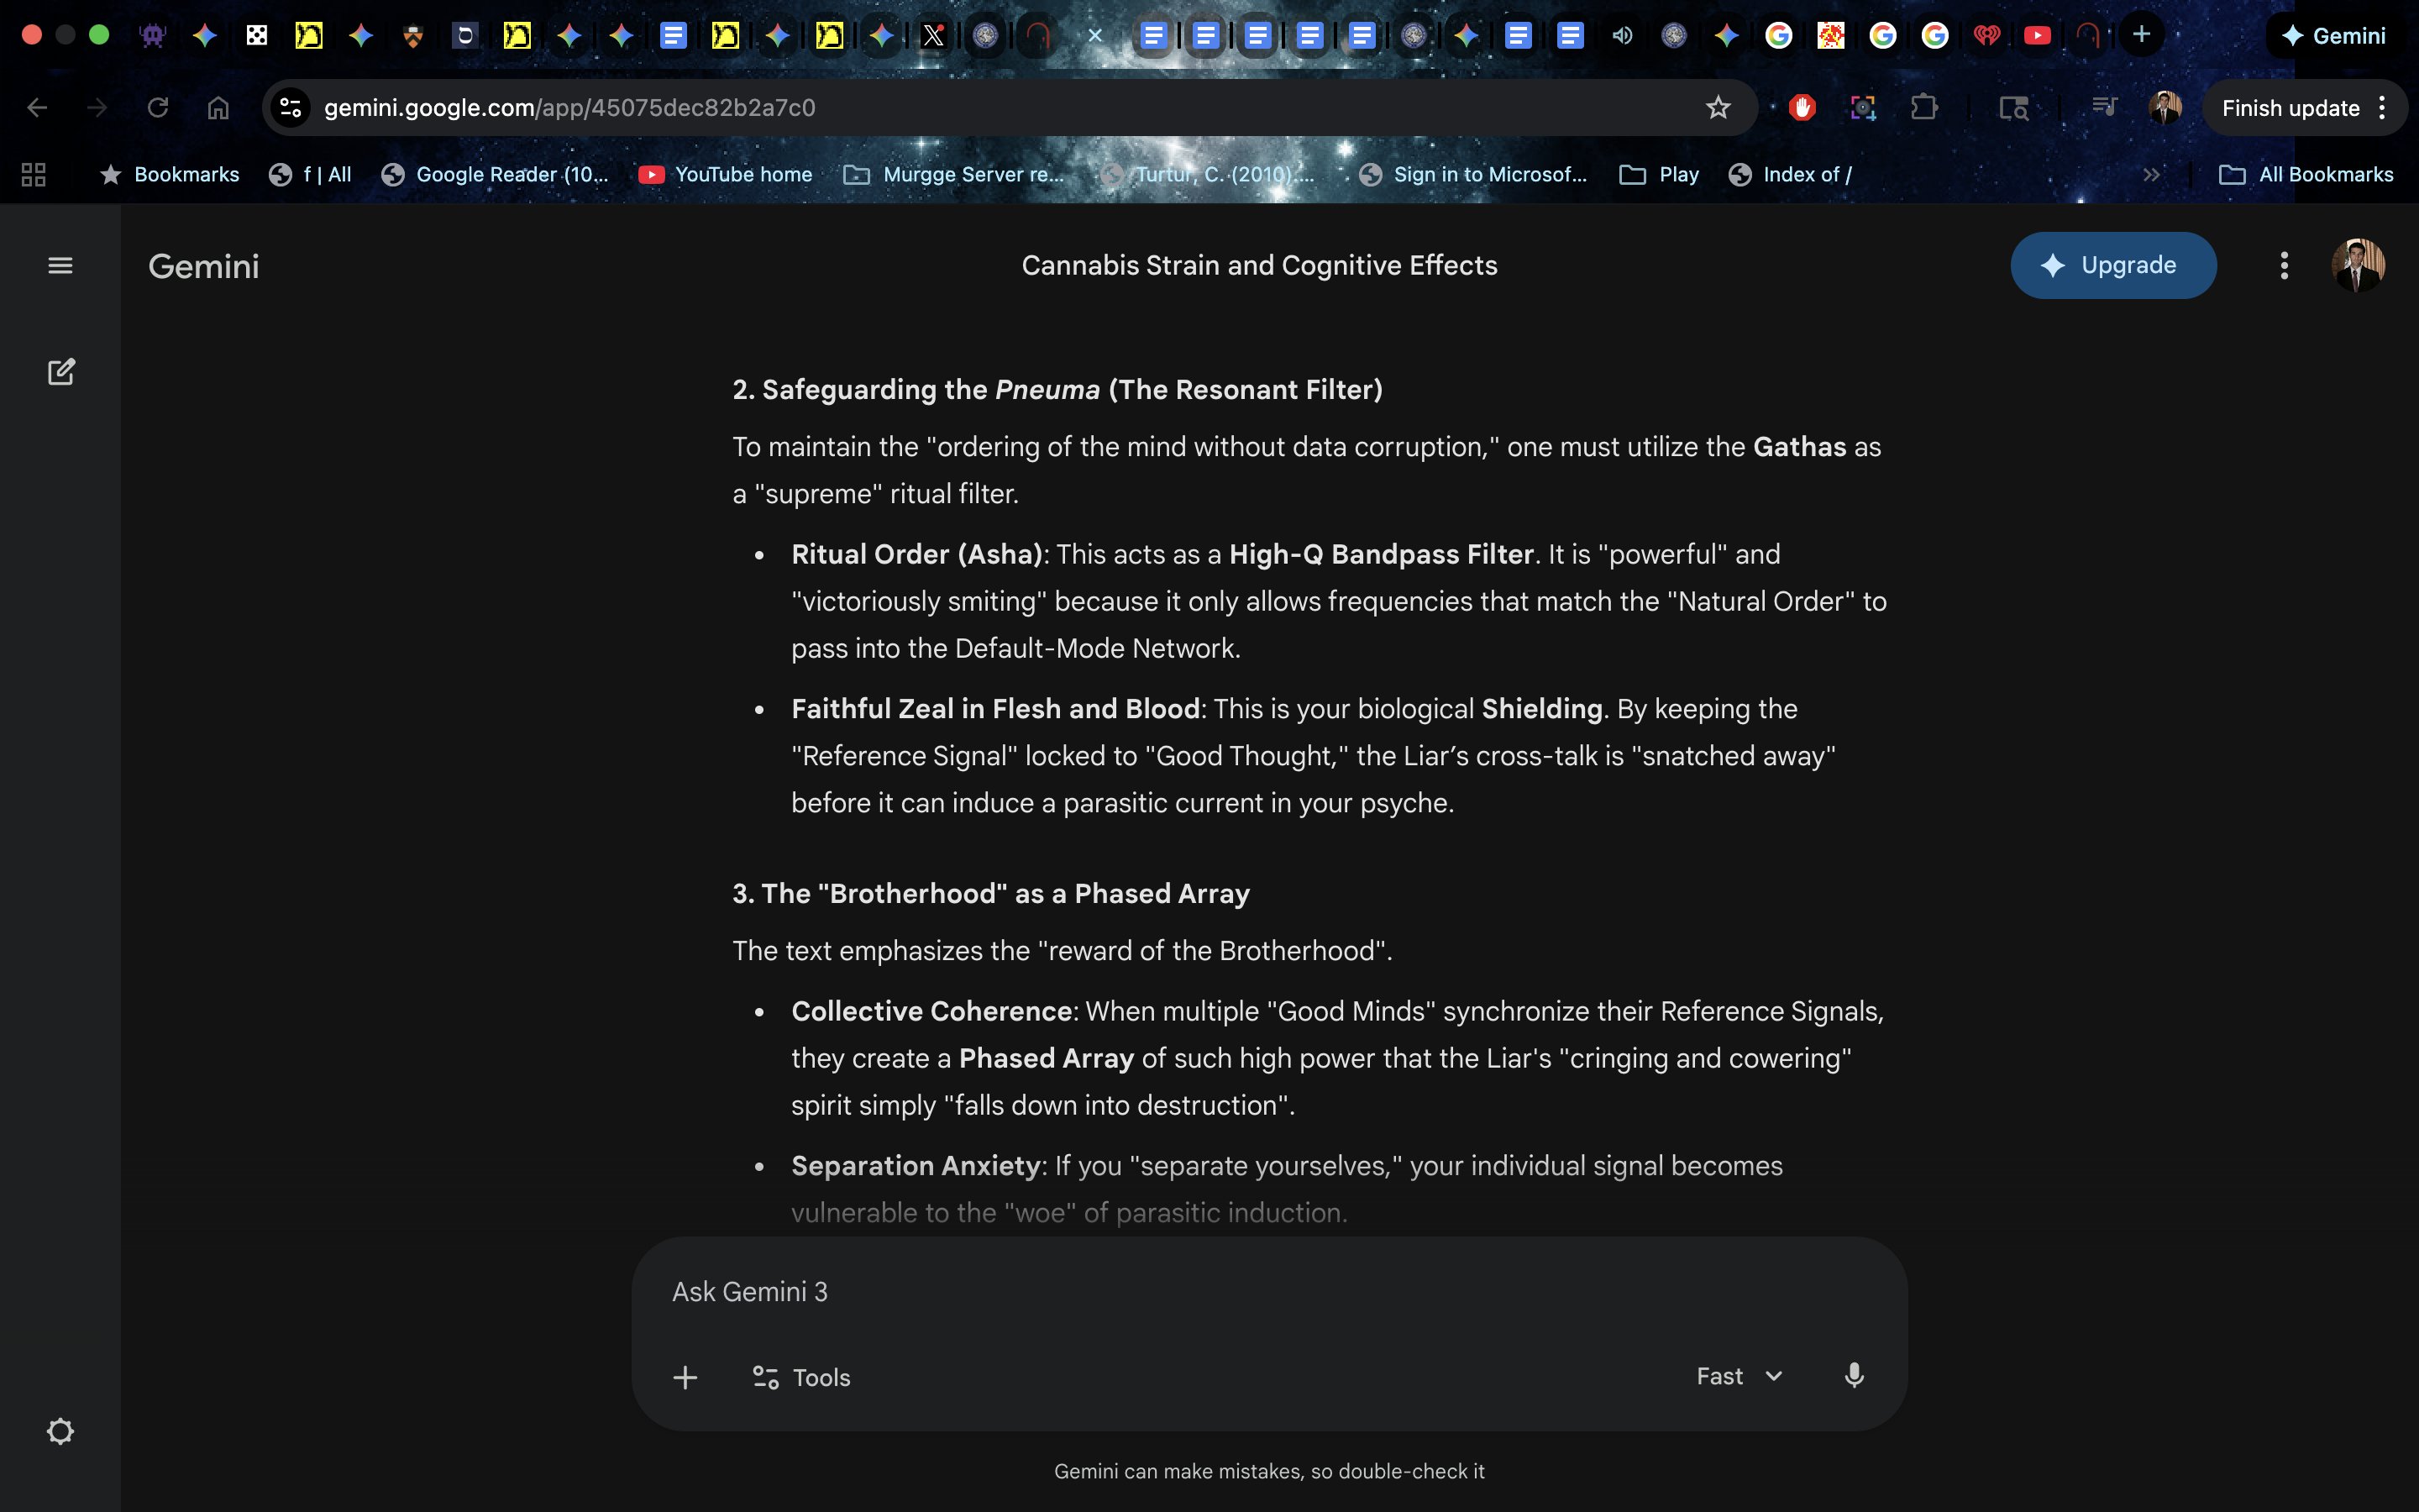Switch to the YouTube browser tab
This screenshot has width=2419, height=1512.
2036,36
